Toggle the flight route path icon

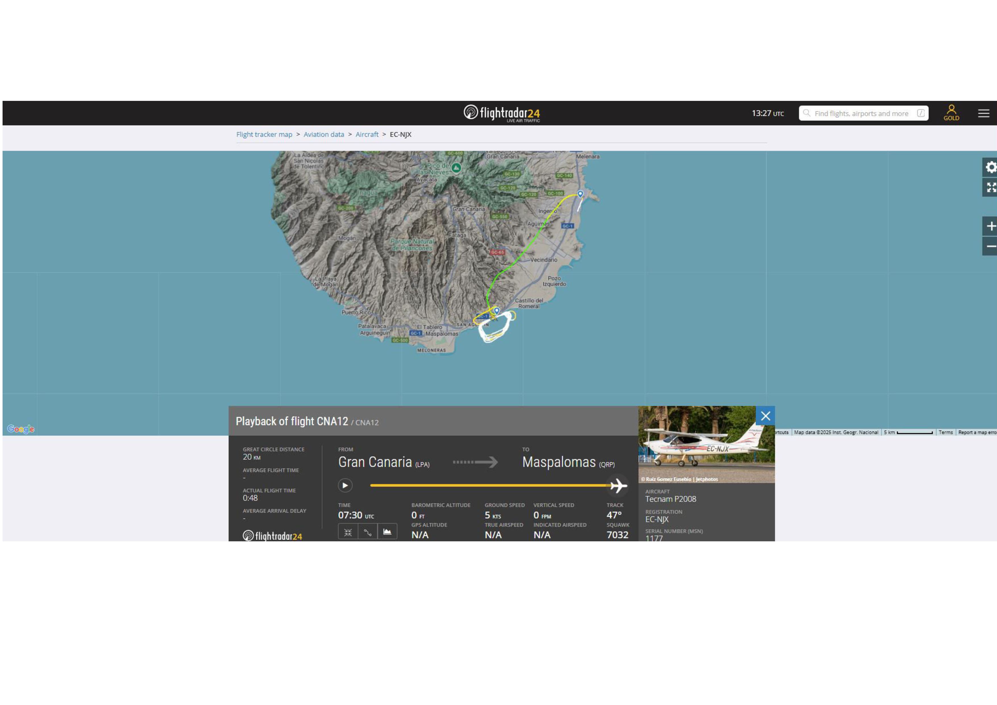tap(367, 532)
